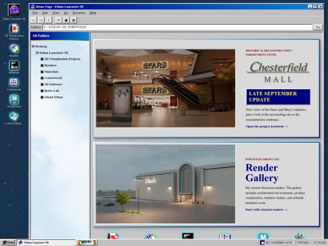Open the About Ethan desktop icon
This screenshot has height=246, width=328.
click(x=14, y=118)
